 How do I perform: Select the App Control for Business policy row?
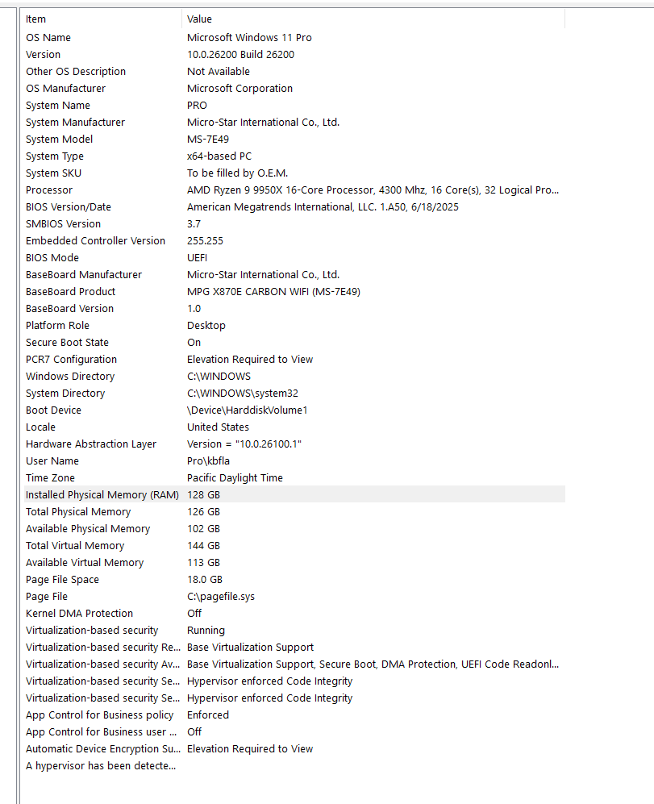[294, 714]
